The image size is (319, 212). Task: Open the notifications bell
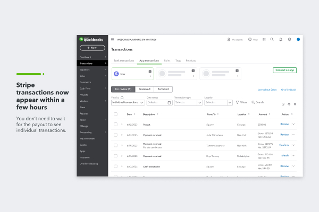pyautogui.click(x=281, y=39)
